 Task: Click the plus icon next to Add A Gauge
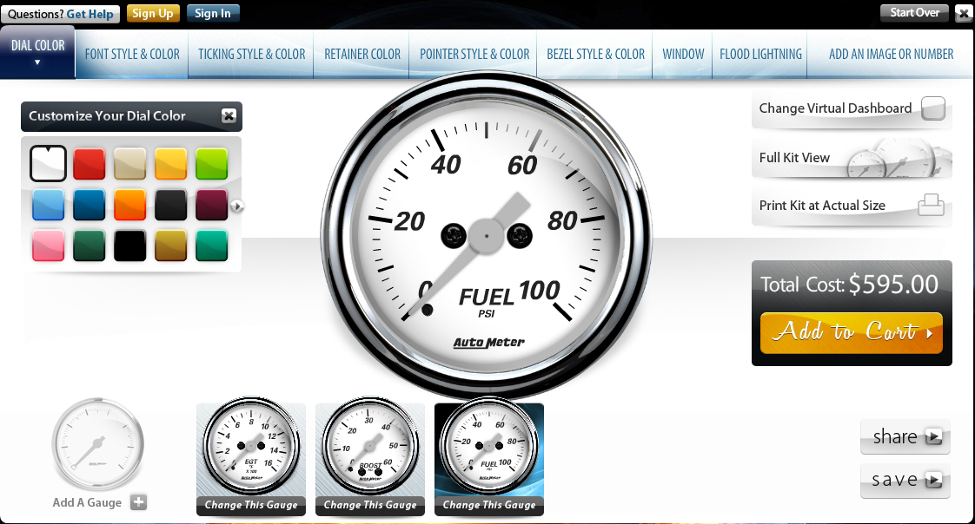pyautogui.click(x=139, y=502)
